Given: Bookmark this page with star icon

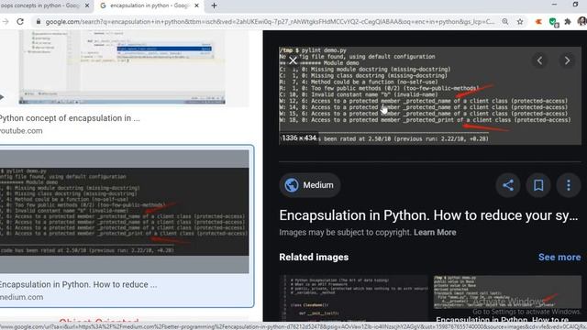Looking at the screenshot, I should (x=520, y=22).
